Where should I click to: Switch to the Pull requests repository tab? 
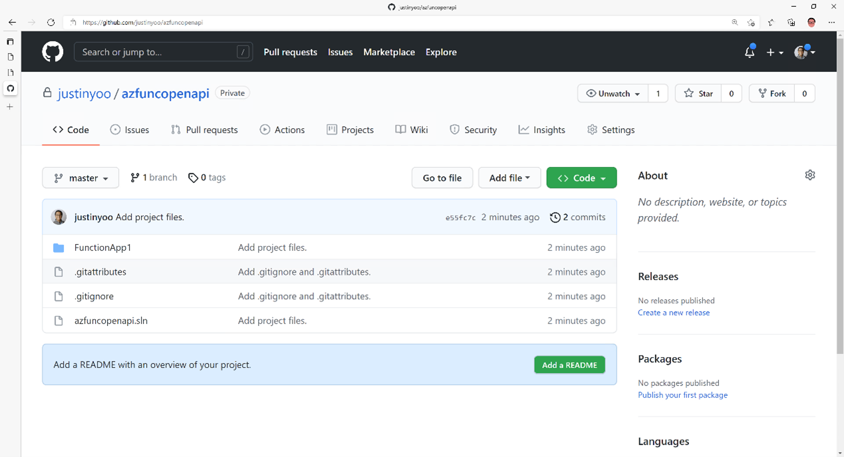204,130
